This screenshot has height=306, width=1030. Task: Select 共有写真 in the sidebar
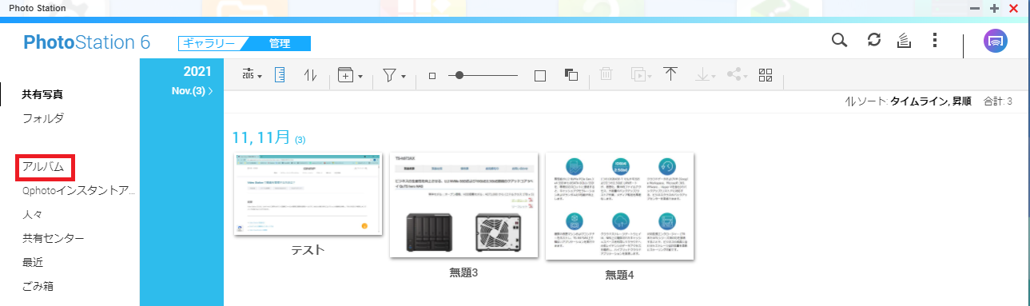tap(43, 94)
